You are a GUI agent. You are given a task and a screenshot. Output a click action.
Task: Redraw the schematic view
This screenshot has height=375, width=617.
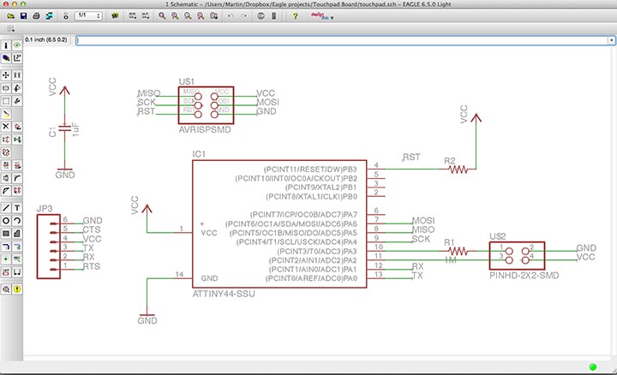point(201,16)
